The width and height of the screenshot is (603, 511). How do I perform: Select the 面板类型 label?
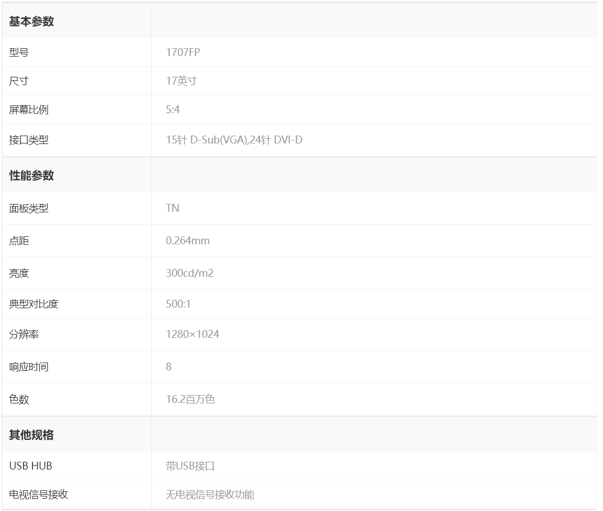pos(29,208)
